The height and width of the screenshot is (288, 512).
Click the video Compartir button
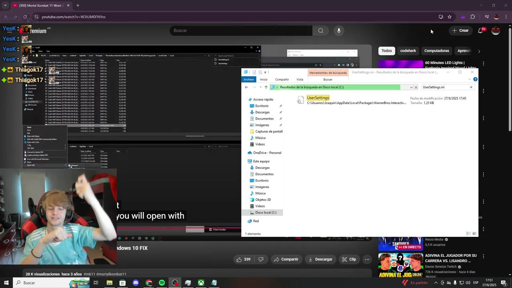pos(286,259)
